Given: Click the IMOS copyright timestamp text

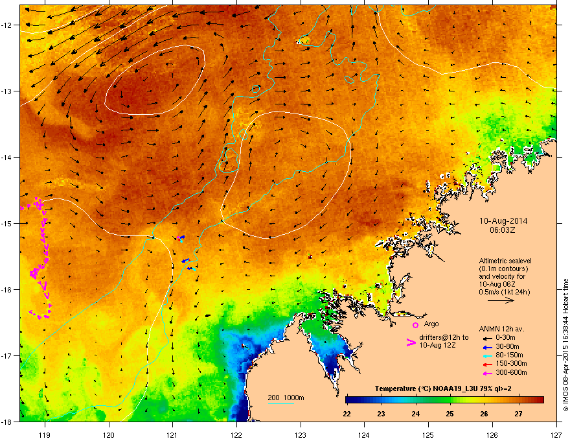Looking at the screenshot, I should (565, 345).
